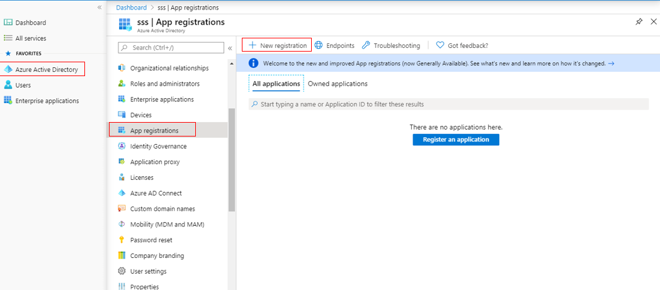The height and width of the screenshot is (290, 660).
Task: Click the Azure AD Connect icon
Action: [122, 193]
